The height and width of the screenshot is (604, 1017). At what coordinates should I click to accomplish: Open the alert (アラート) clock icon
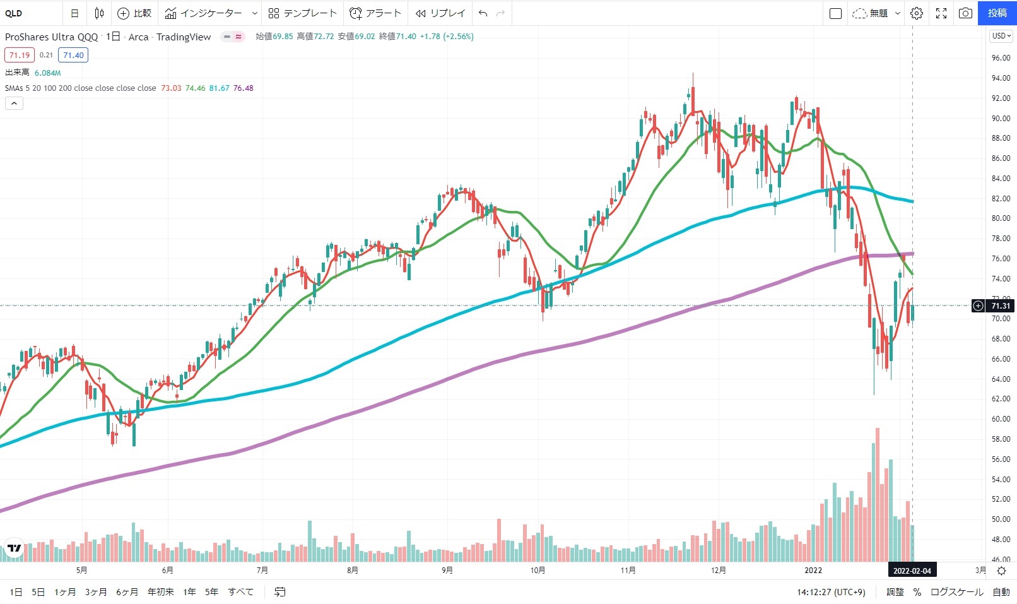[356, 13]
